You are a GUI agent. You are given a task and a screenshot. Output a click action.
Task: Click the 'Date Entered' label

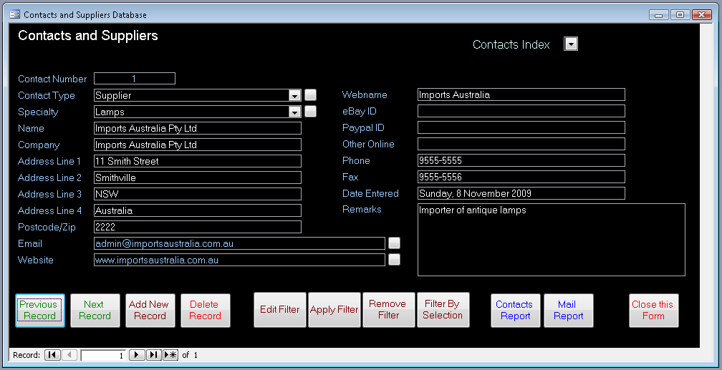371,193
